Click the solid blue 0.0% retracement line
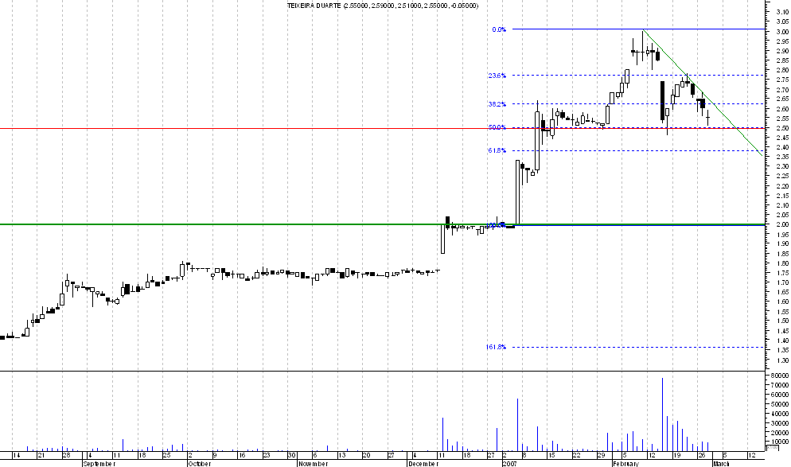 [638, 29]
